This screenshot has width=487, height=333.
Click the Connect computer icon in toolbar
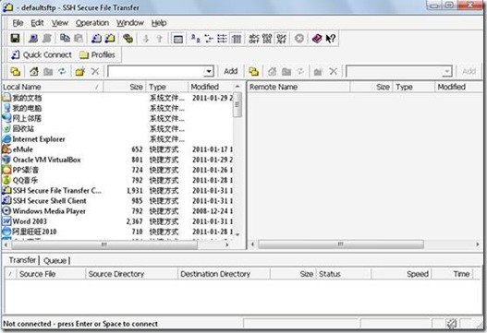[x=33, y=39]
